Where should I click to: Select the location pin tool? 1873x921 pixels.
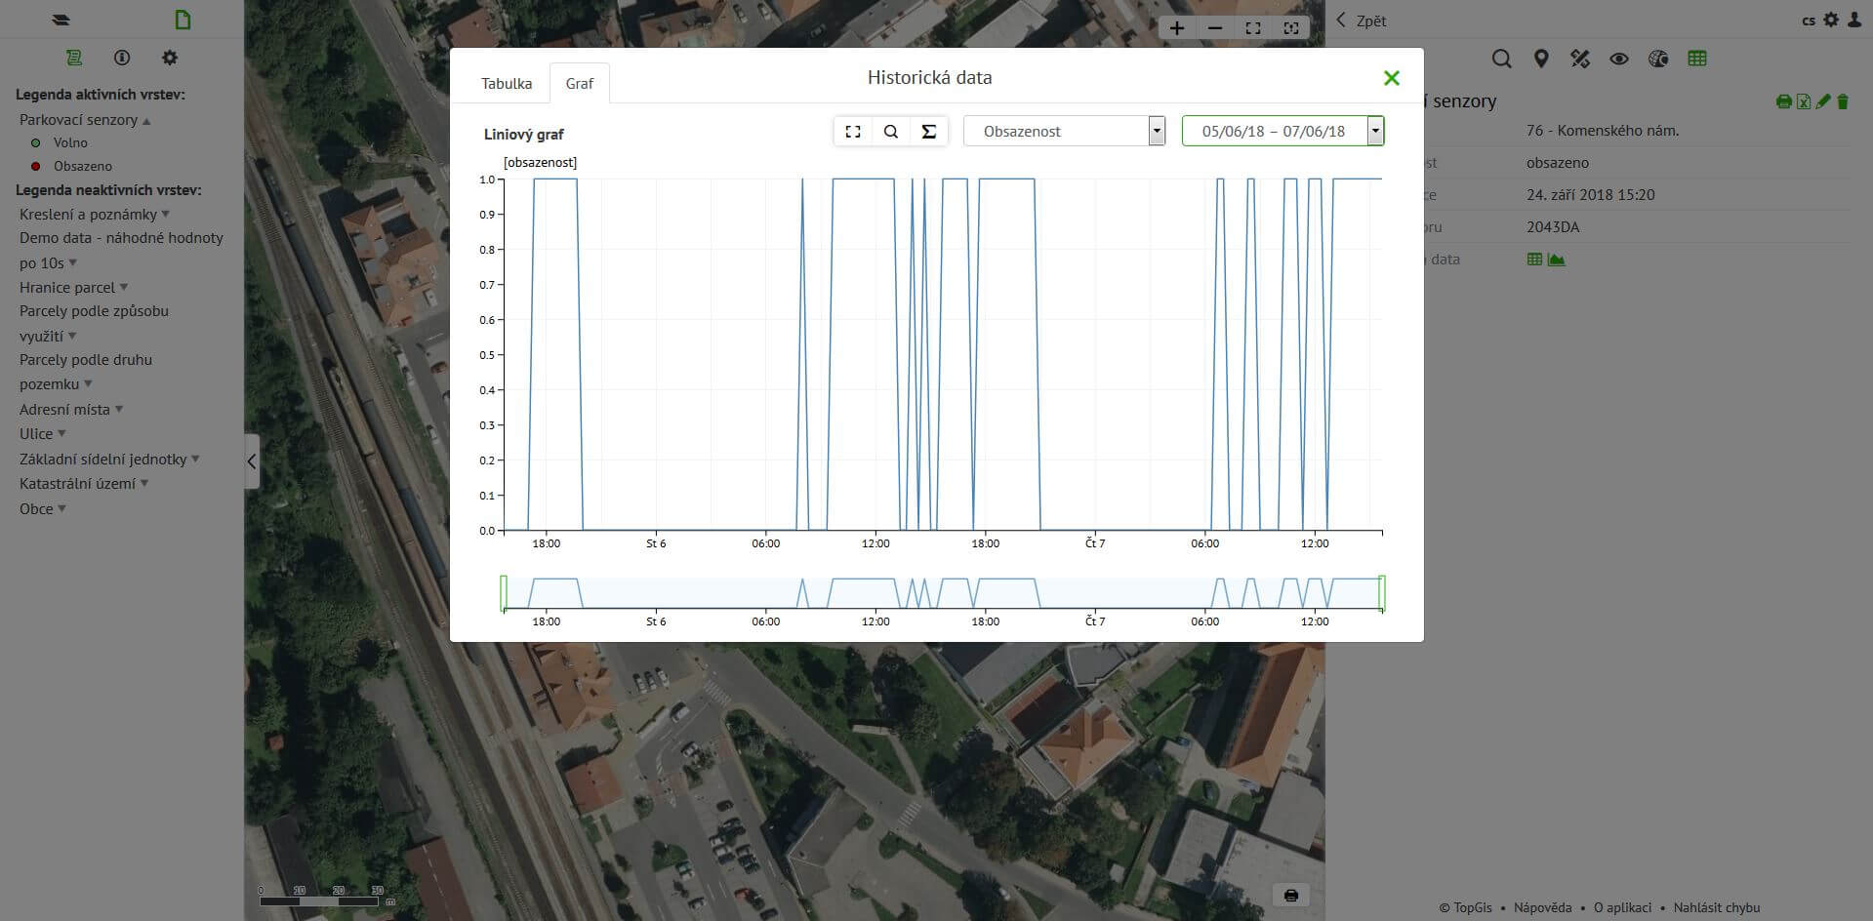point(1541,59)
